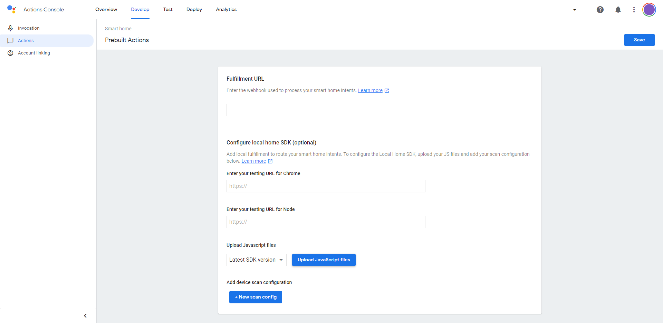
Task: Open Learn more link under local home SDK
Action: tap(254, 161)
